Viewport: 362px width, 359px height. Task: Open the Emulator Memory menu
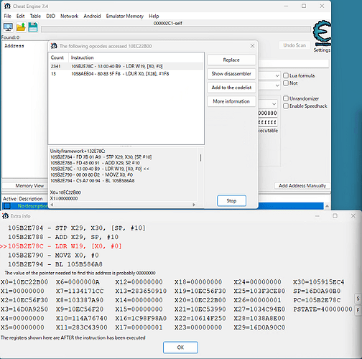(124, 16)
